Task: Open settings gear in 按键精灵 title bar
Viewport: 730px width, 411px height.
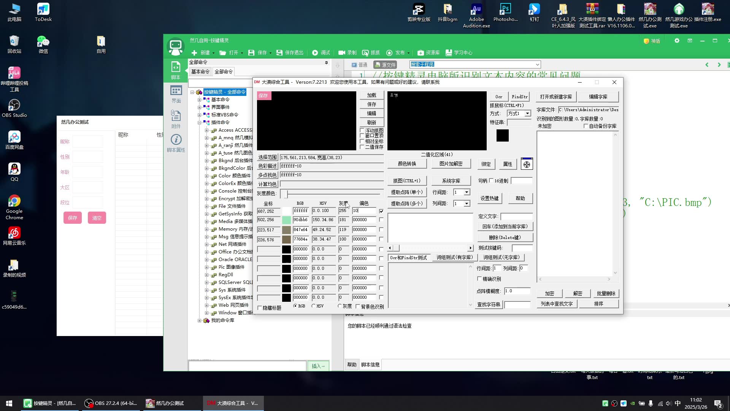Action: (x=677, y=41)
